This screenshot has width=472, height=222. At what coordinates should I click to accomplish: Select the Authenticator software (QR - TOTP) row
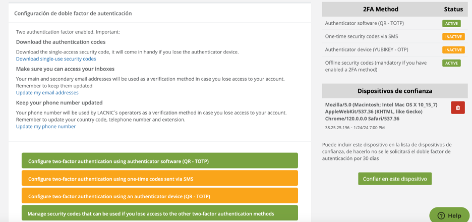click(364, 23)
